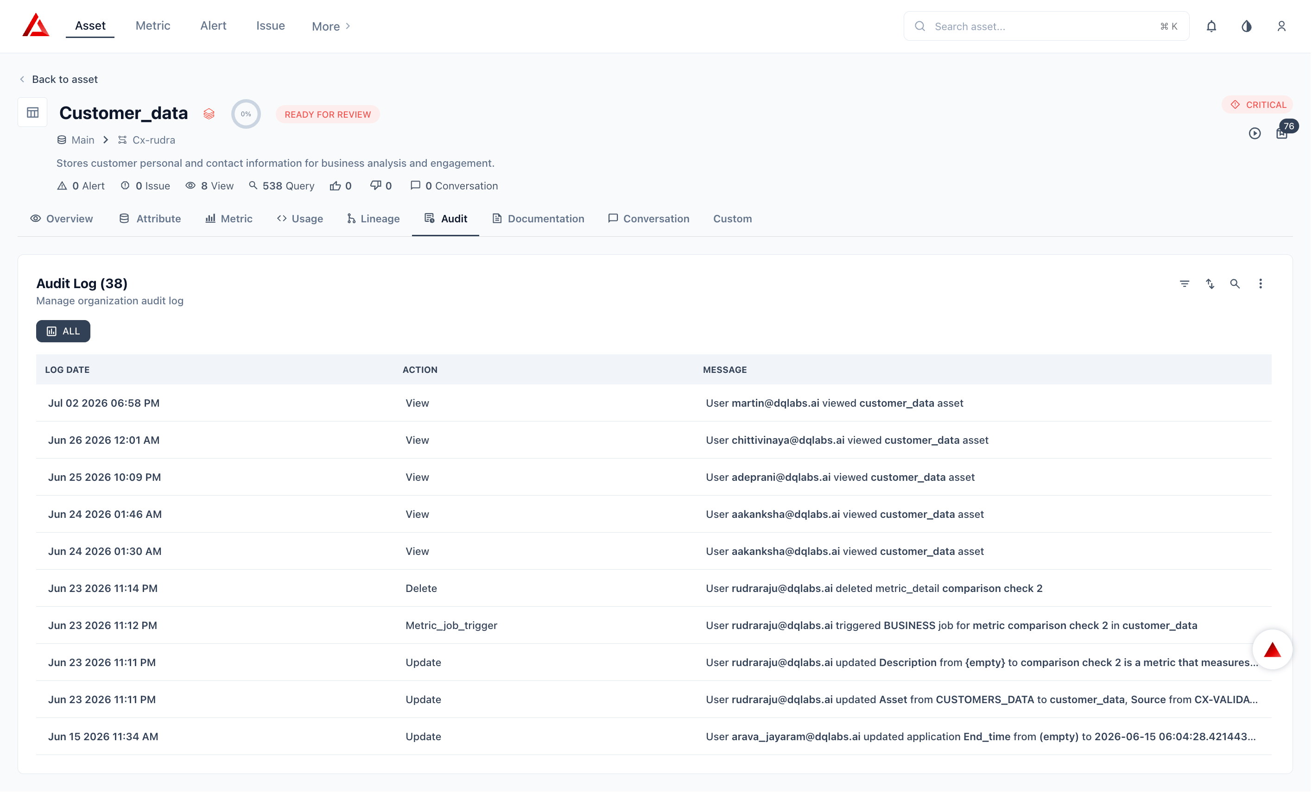Click the ACTION column header
The width and height of the screenshot is (1312, 793).
(x=420, y=370)
